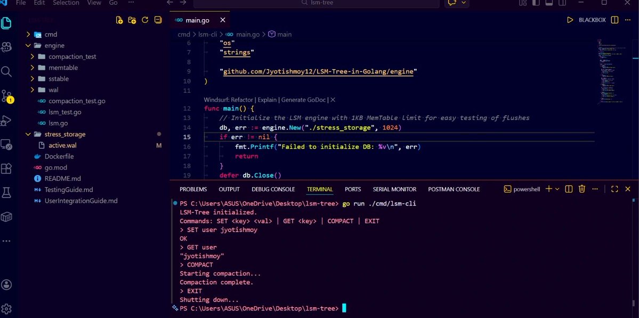Image resolution: width=639 pixels, height=318 pixels.
Task: Collapse all folders in Explorer
Action: [x=158, y=20]
